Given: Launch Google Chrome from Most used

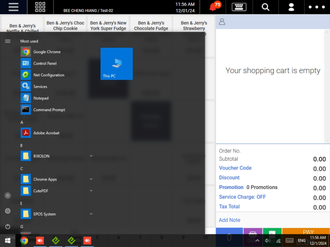Looking at the screenshot, I should (x=47, y=52).
